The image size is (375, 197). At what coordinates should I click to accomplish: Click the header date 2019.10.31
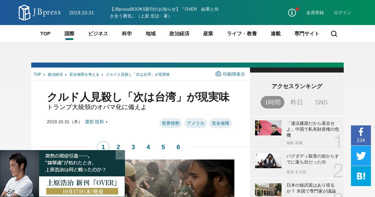pos(82,13)
